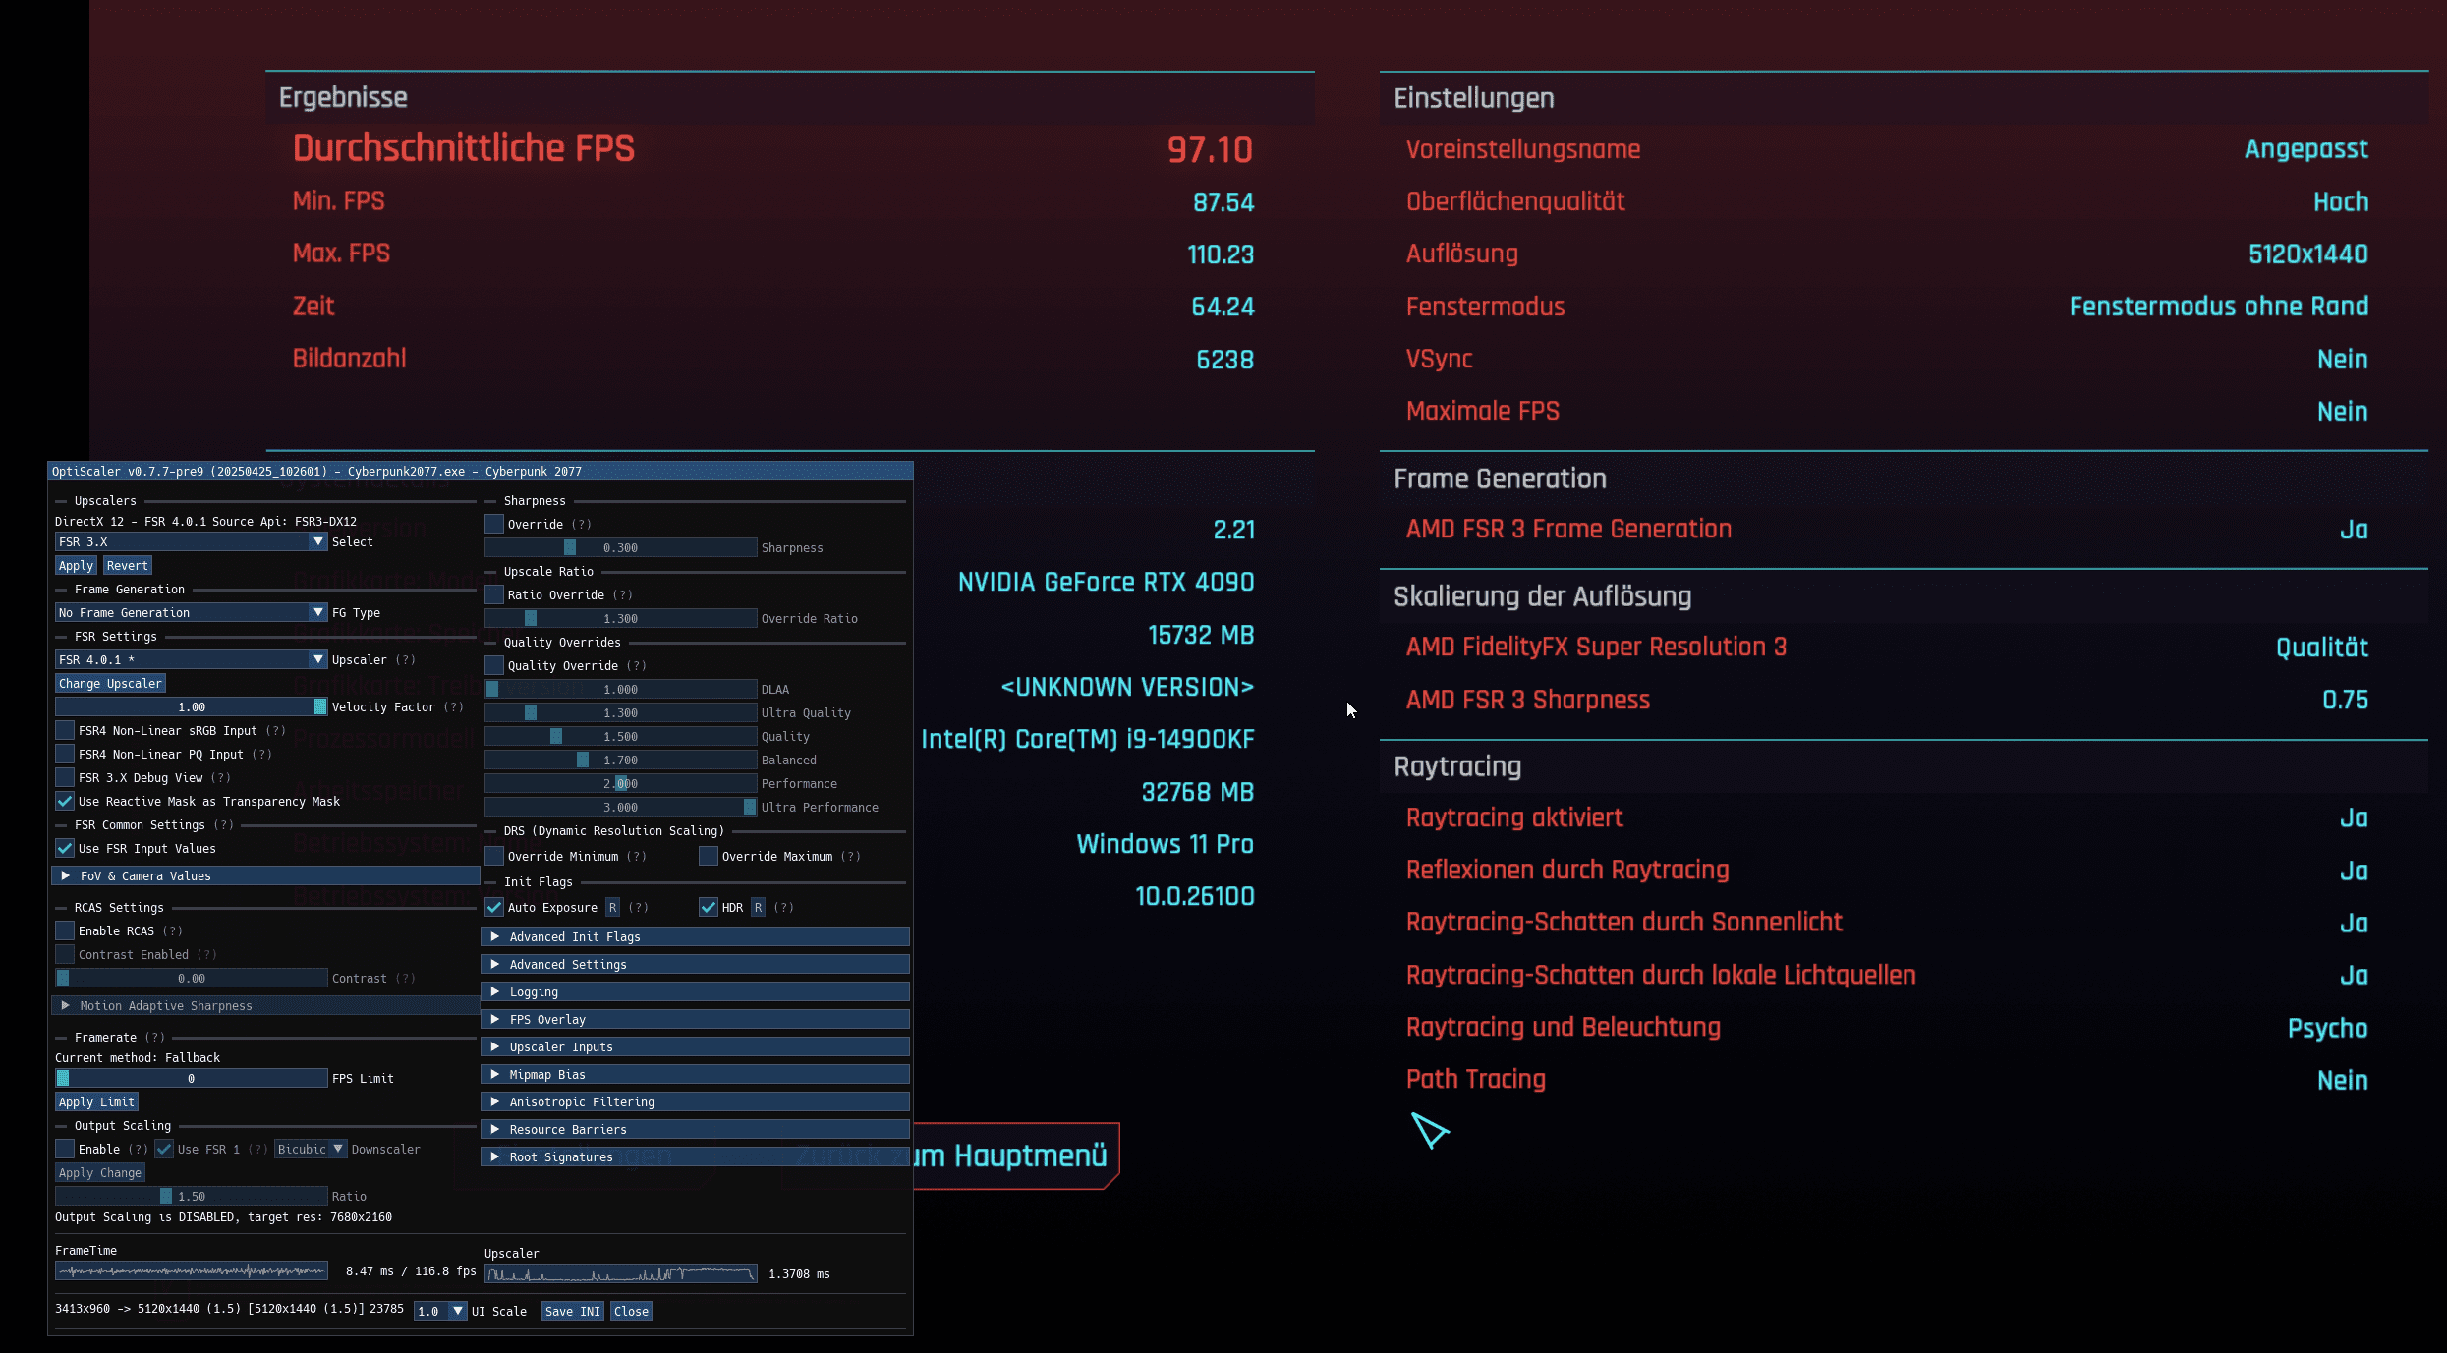The height and width of the screenshot is (1353, 2447).
Task: Click the R reset button beside Auto Exposure
Action: pos(612,907)
